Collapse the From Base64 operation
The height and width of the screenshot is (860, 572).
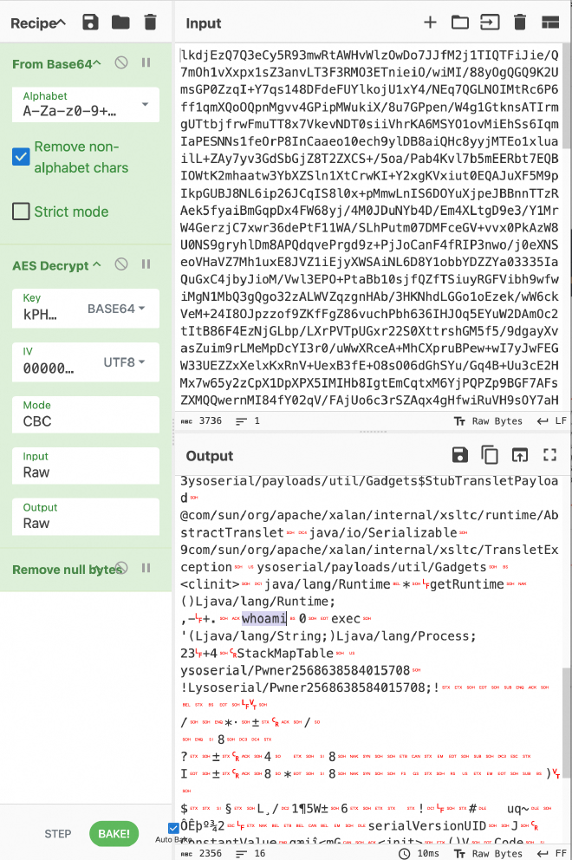(x=97, y=63)
